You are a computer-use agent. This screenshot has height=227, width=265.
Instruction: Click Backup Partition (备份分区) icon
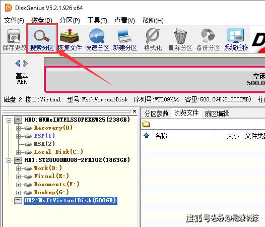pyautogui.click(x=208, y=40)
